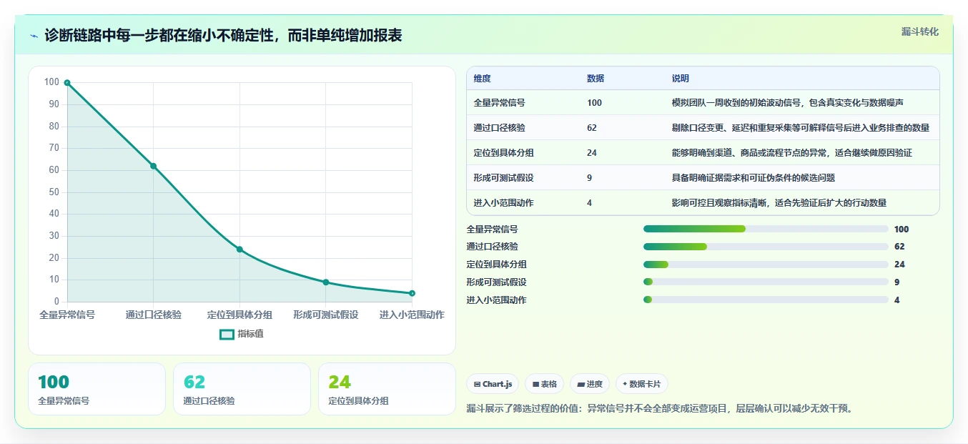Click progress value 24 beside 定位到具体分组 bar
This screenshot has height=444, width=968.
tap(899, 265)
